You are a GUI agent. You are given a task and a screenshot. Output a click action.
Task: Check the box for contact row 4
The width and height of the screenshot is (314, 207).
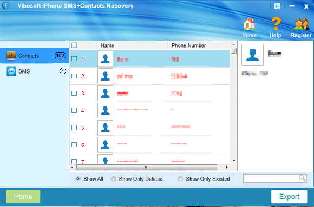pos(74,110)
